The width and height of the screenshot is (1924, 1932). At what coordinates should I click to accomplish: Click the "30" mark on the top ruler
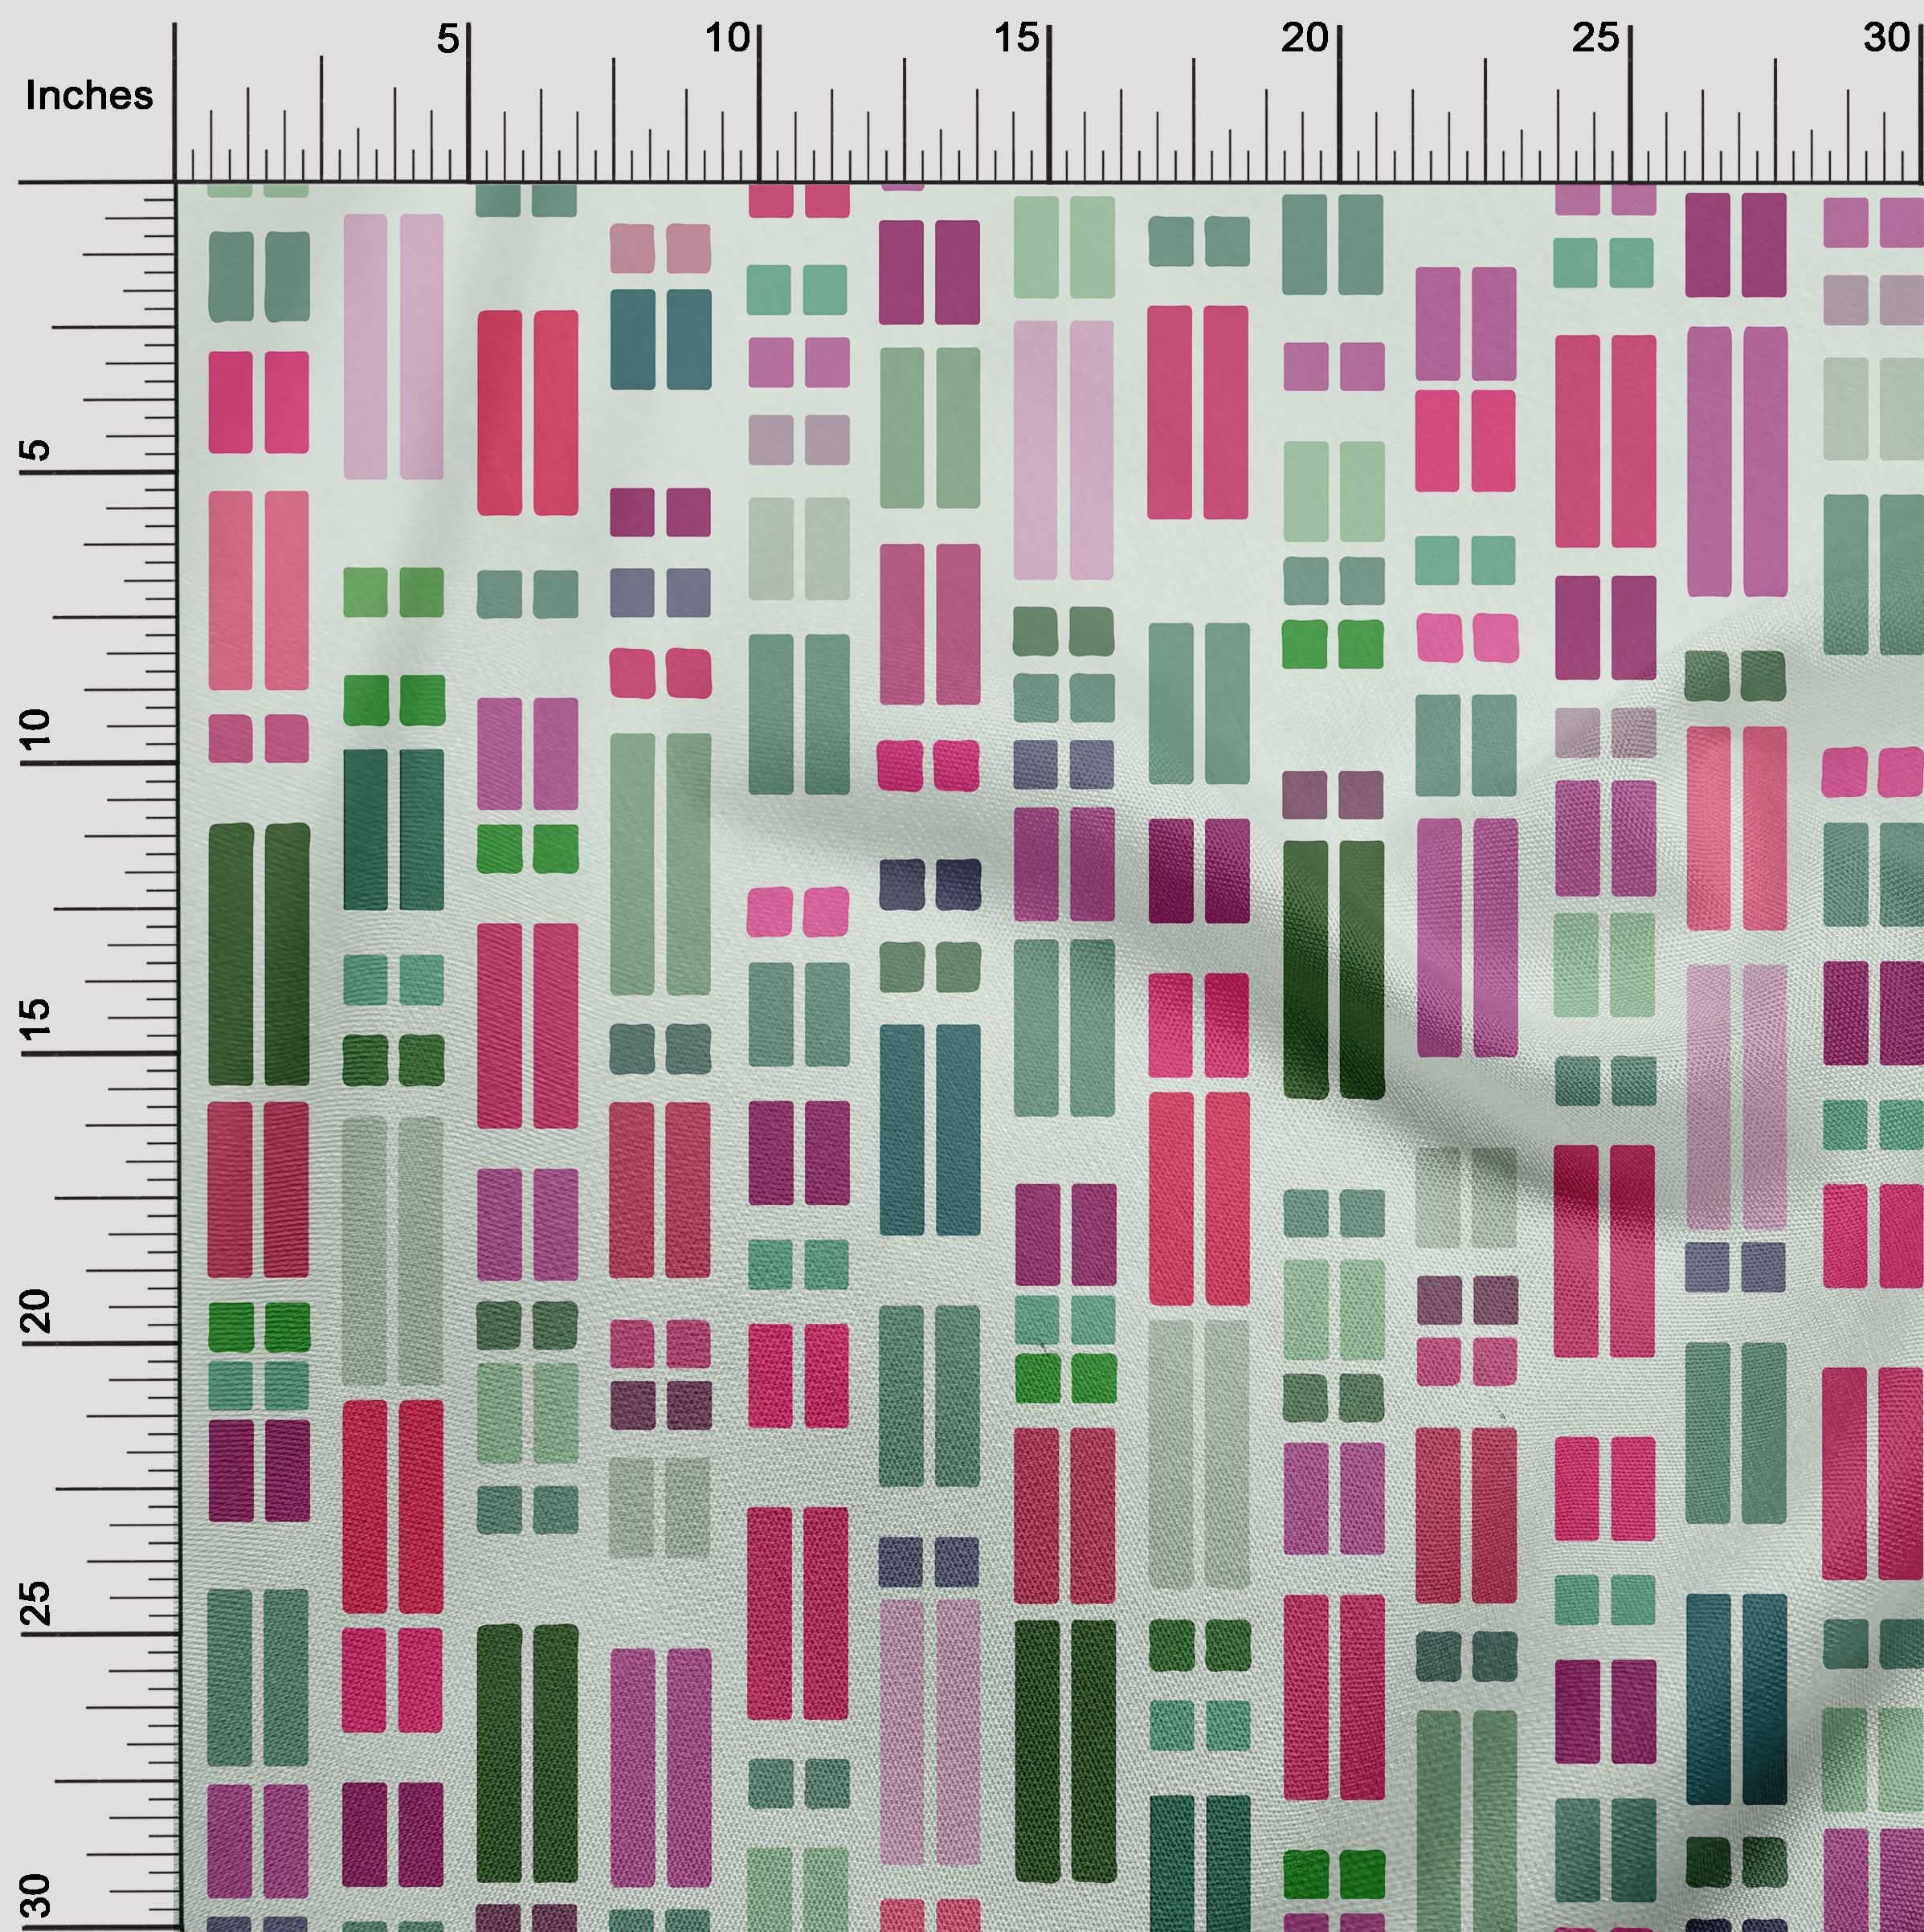1886,39
